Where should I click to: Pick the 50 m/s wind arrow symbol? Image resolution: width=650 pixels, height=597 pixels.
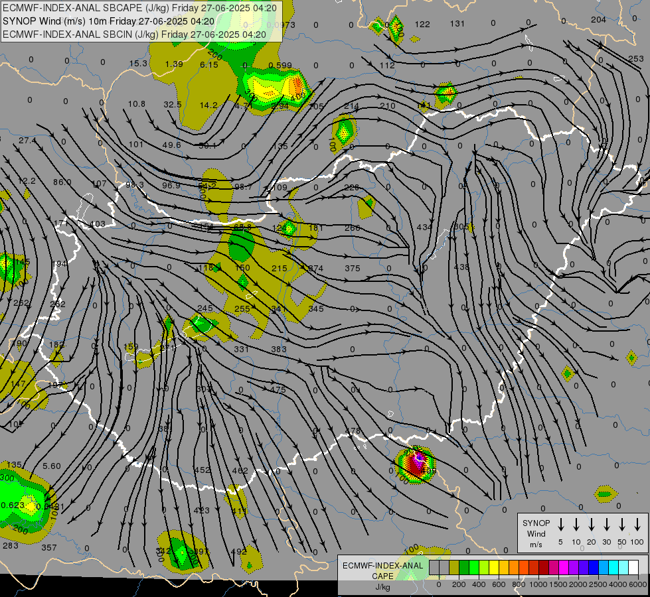[622, 525]
